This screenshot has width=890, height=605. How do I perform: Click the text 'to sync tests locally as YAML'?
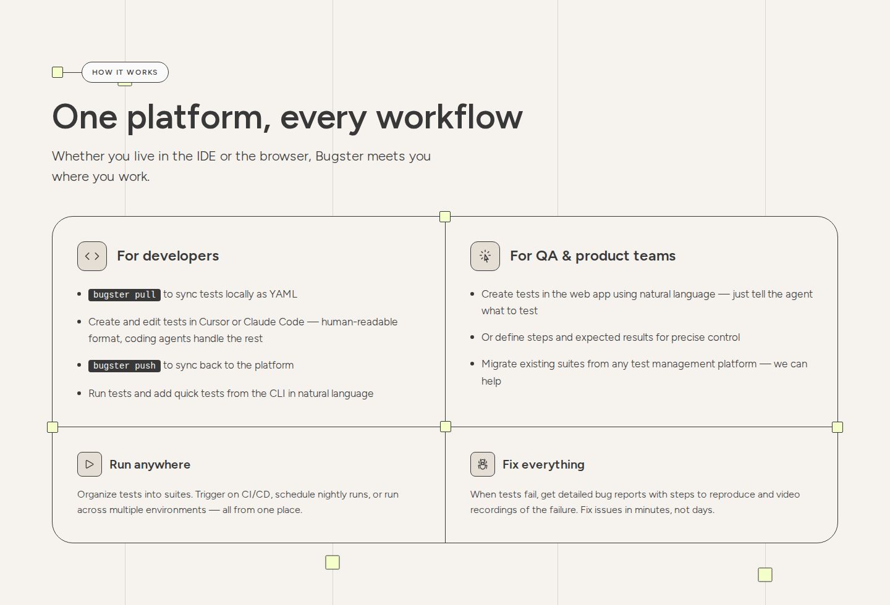pyautogui.click(x=231, y=294)
